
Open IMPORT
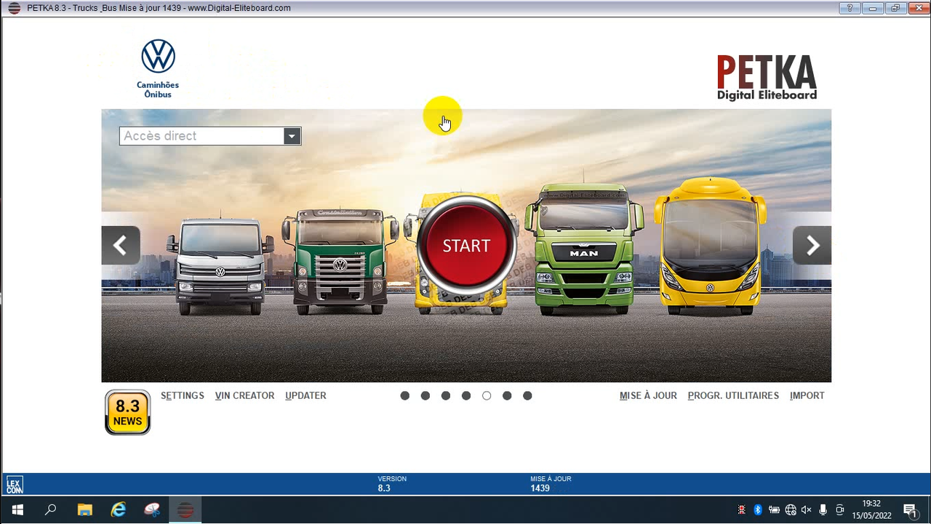click(807, 395)
